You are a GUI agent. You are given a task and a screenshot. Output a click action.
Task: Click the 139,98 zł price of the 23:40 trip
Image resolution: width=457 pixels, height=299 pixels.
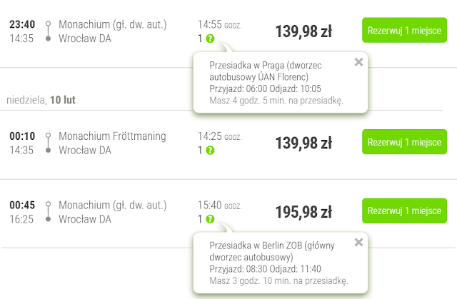[303, 31]
